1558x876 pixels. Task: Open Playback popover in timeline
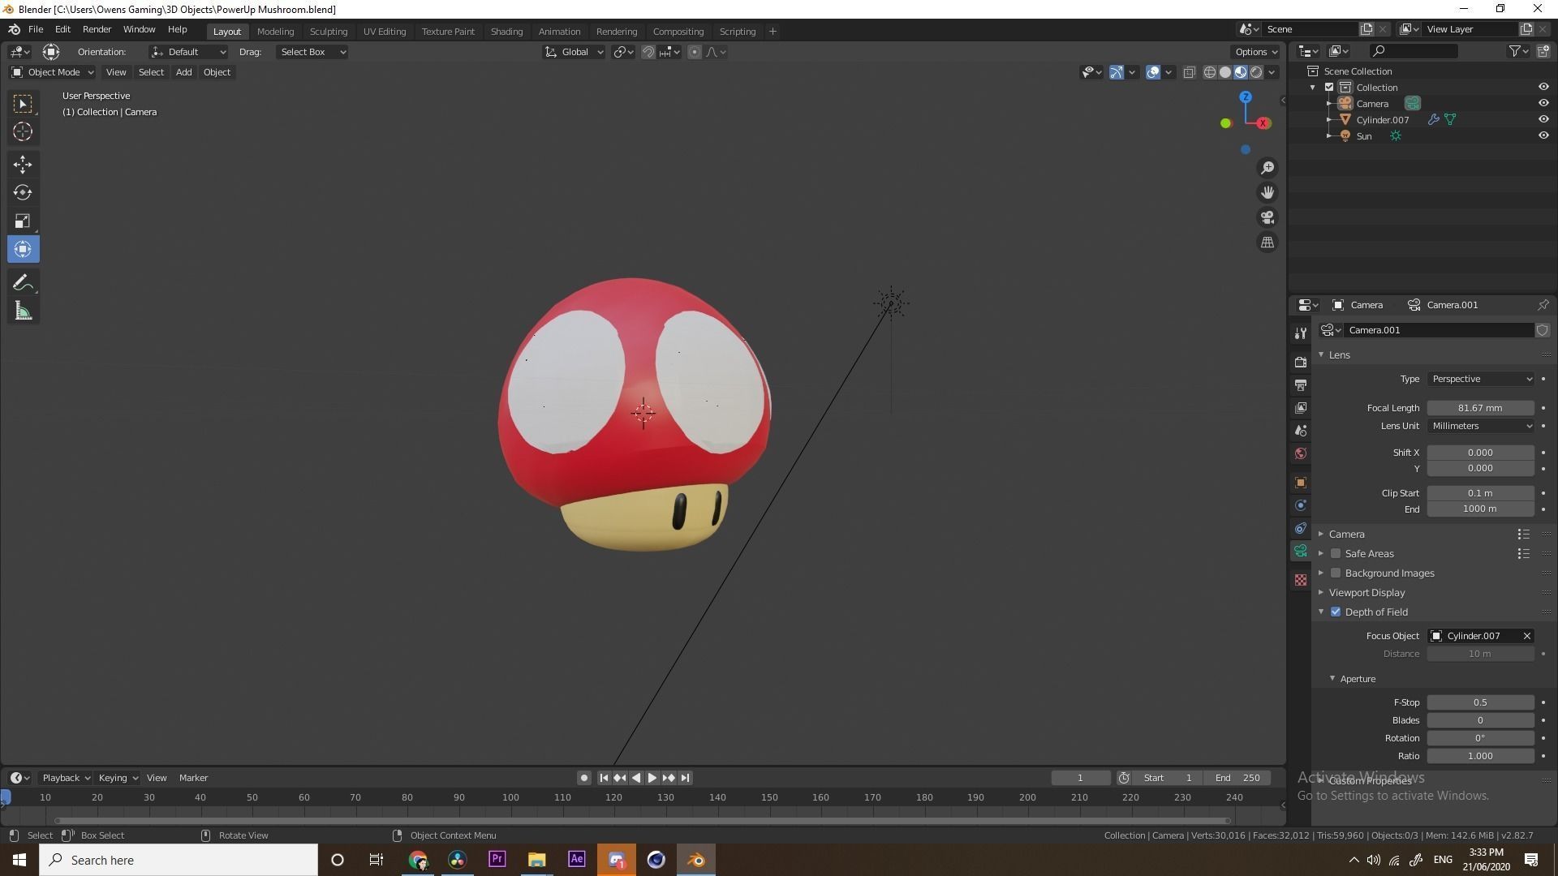[x=65, y=778]
